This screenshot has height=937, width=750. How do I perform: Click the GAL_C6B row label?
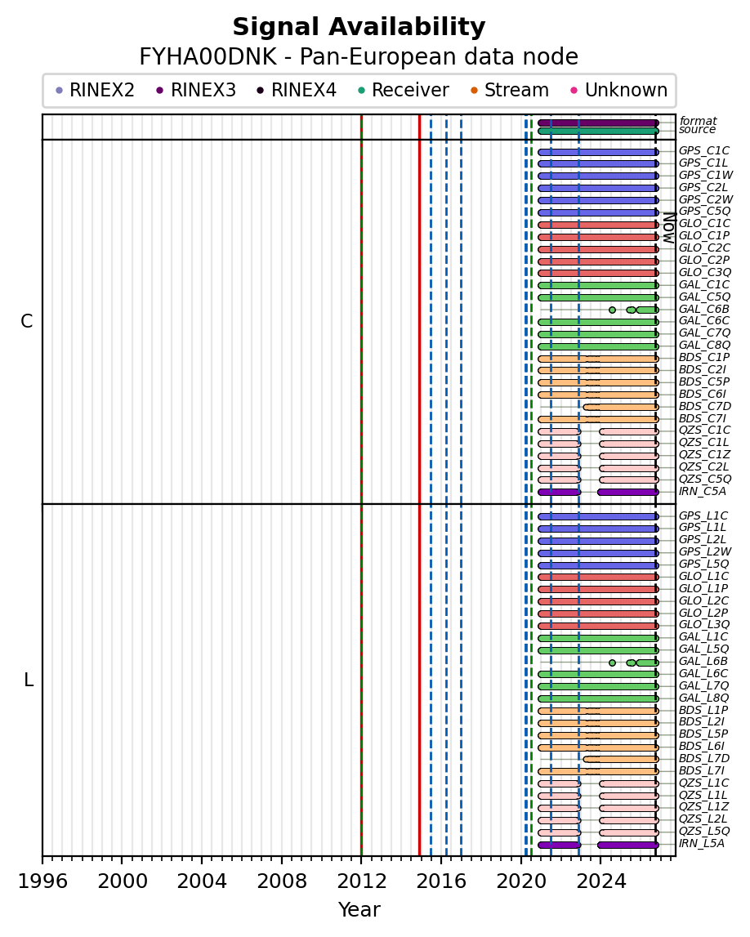704,309
